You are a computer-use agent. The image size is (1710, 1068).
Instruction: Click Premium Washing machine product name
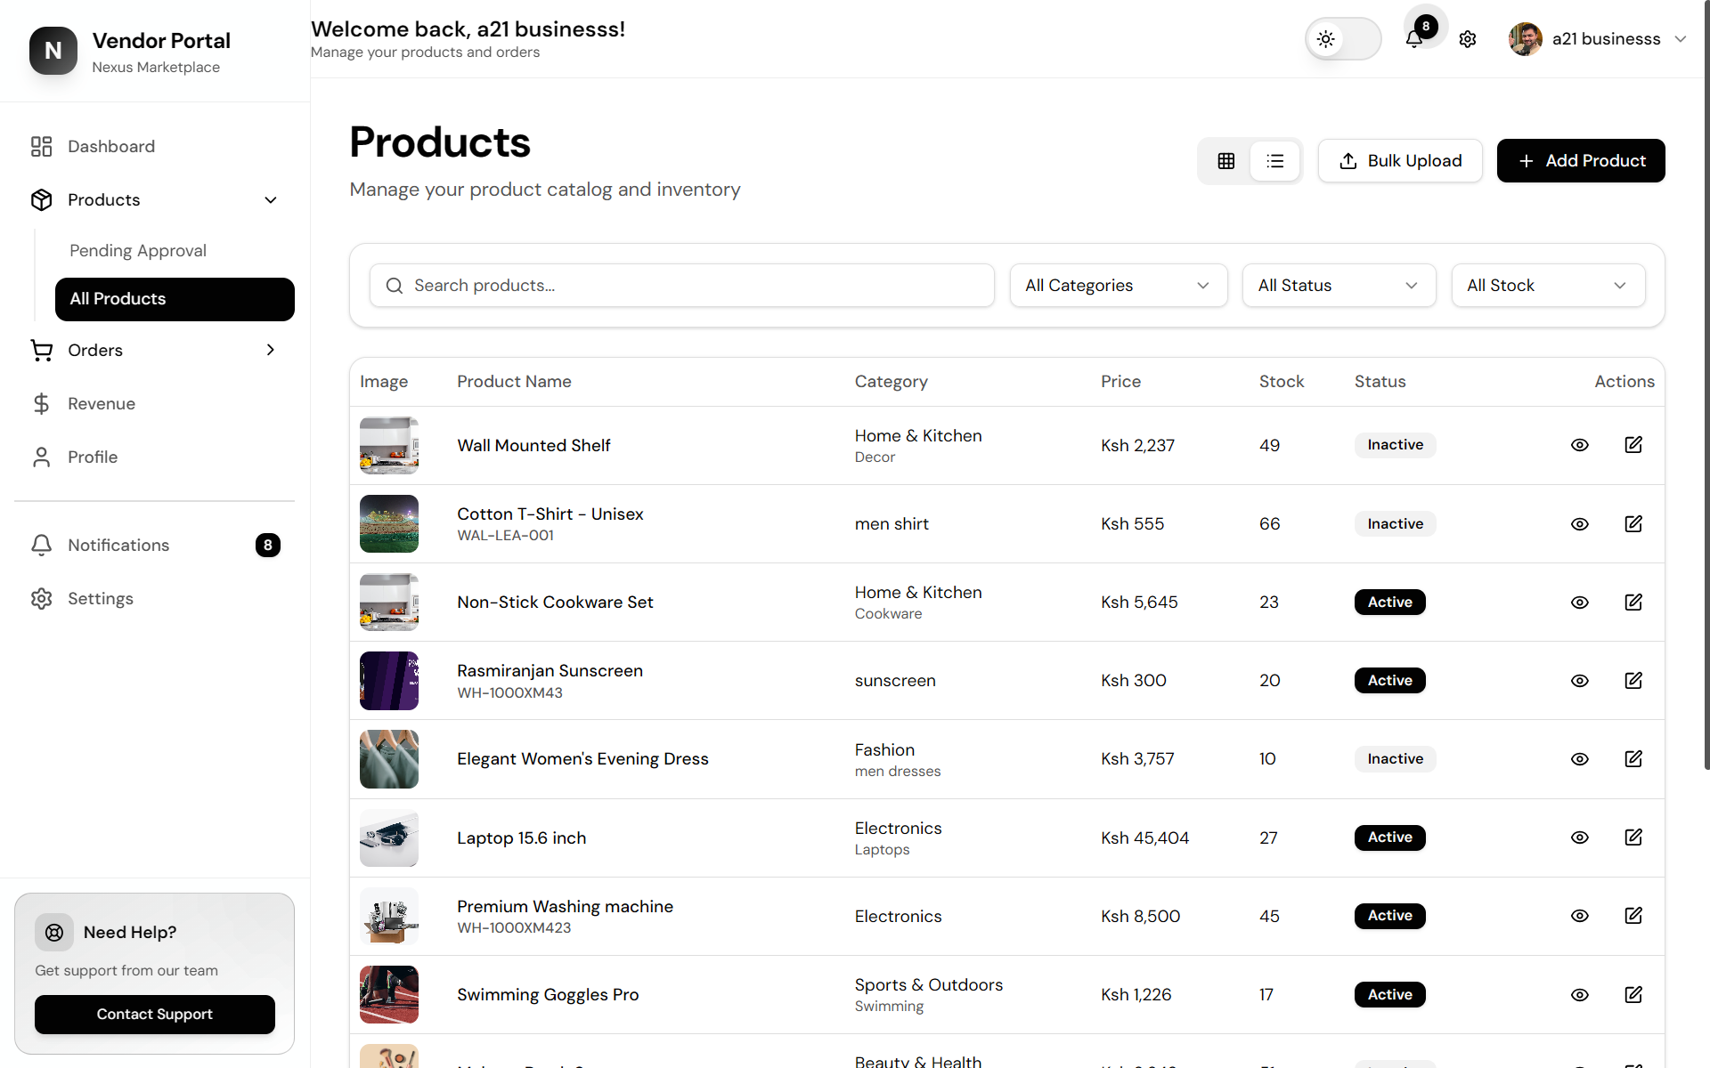[565, 907]
